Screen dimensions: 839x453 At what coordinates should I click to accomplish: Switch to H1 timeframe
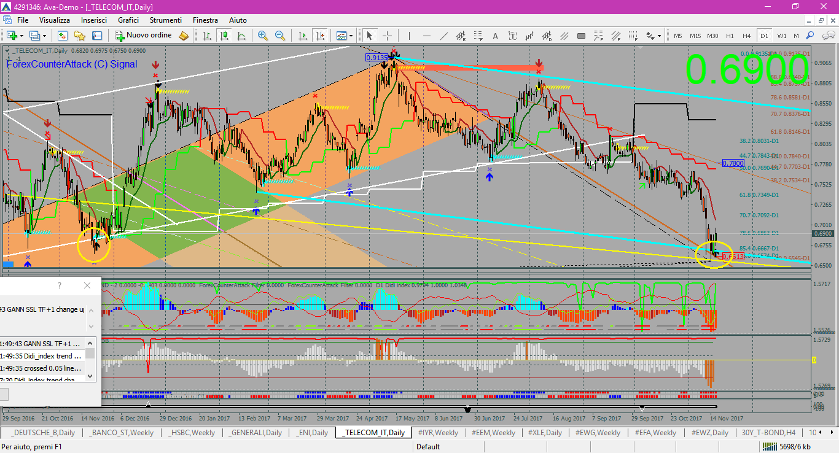tap(730, 36)
